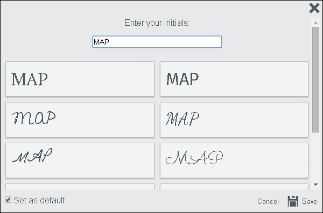Close the initials dialog with the X
The height and width of the screenshot is (213, 323).
click(x=314, y=8)
